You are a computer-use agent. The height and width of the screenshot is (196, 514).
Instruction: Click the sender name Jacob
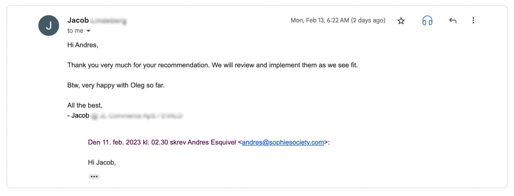coord(78,20)
